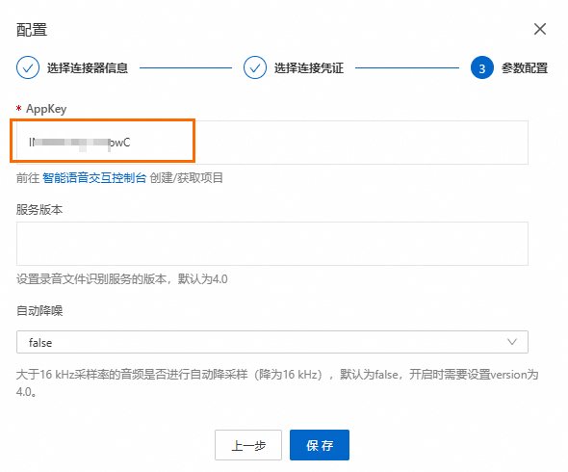Click the blue step 3 number circle
The width and height of the screenshot is (568, 472).
[482, 67]
